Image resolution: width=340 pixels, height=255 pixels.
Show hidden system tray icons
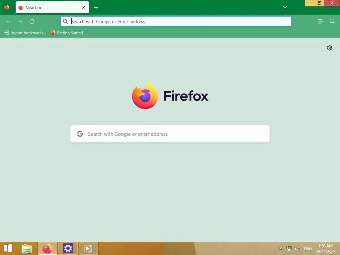(x=281, y=249)
